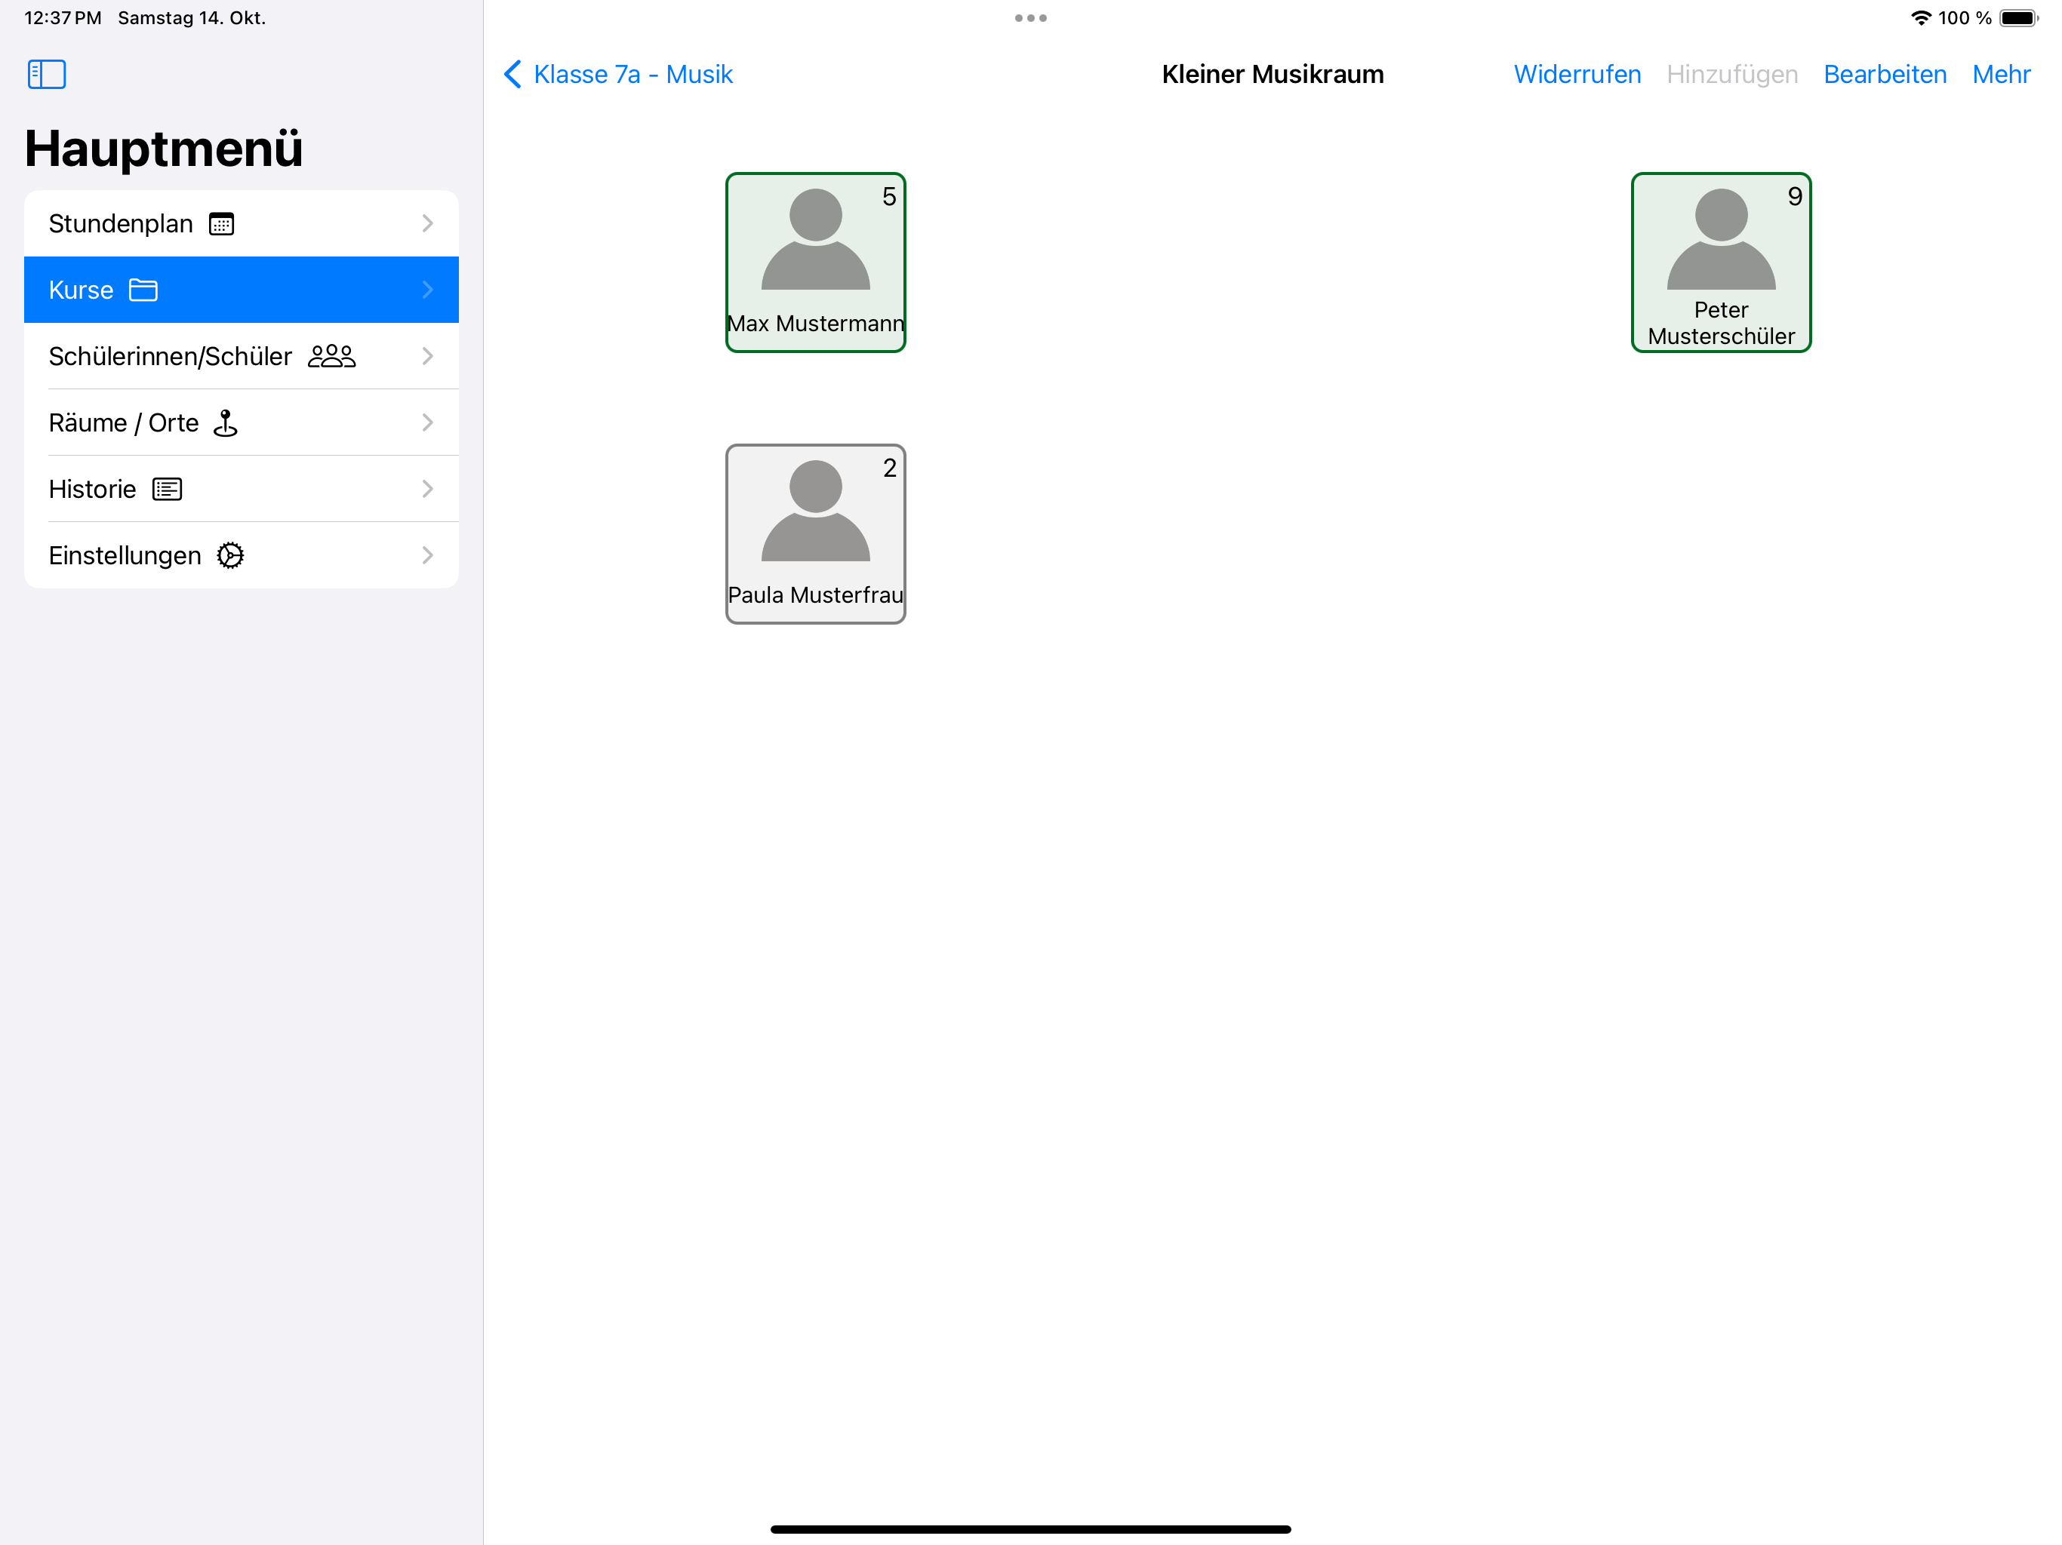Tap the Samstag 14. Okt. date
The image size is (2062, 1545).
tap(192, 17)
